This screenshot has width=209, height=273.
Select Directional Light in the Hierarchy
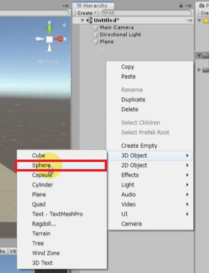tap(120, 35)
